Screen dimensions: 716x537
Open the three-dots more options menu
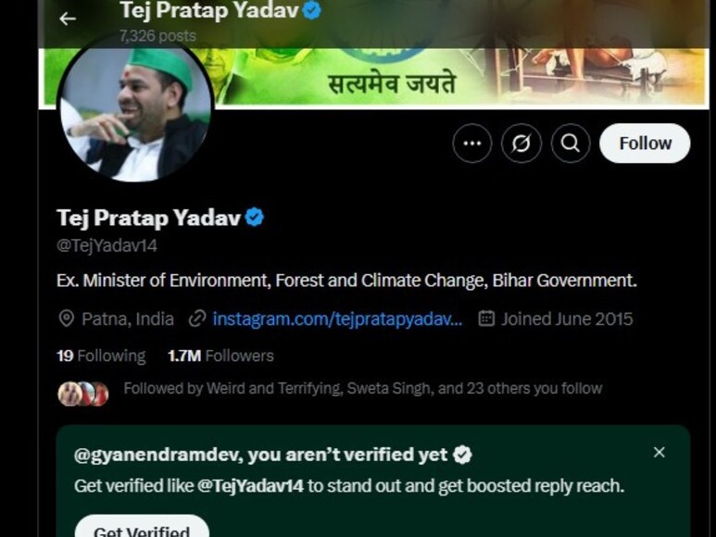(x=472, y=144)
